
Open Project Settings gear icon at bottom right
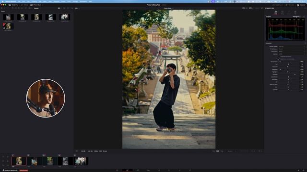coord(304,170)
